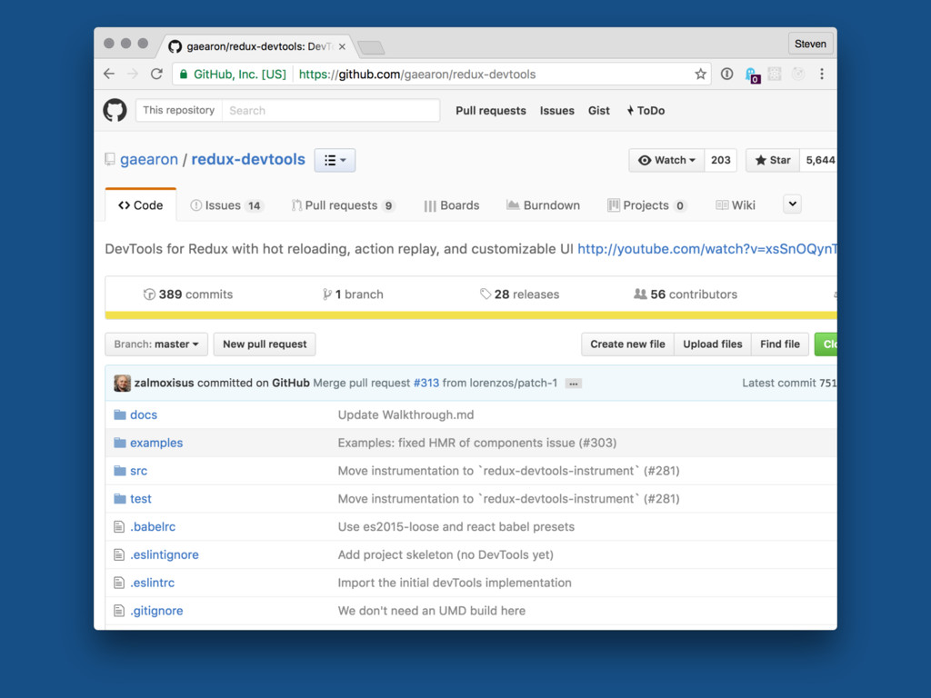The width and height of the screenshot is (931, 698).
Task: Click the yellow language bar
Action: pos(472,315)
